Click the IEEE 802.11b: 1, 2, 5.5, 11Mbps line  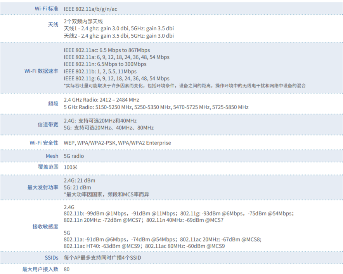tap(100, 71)
